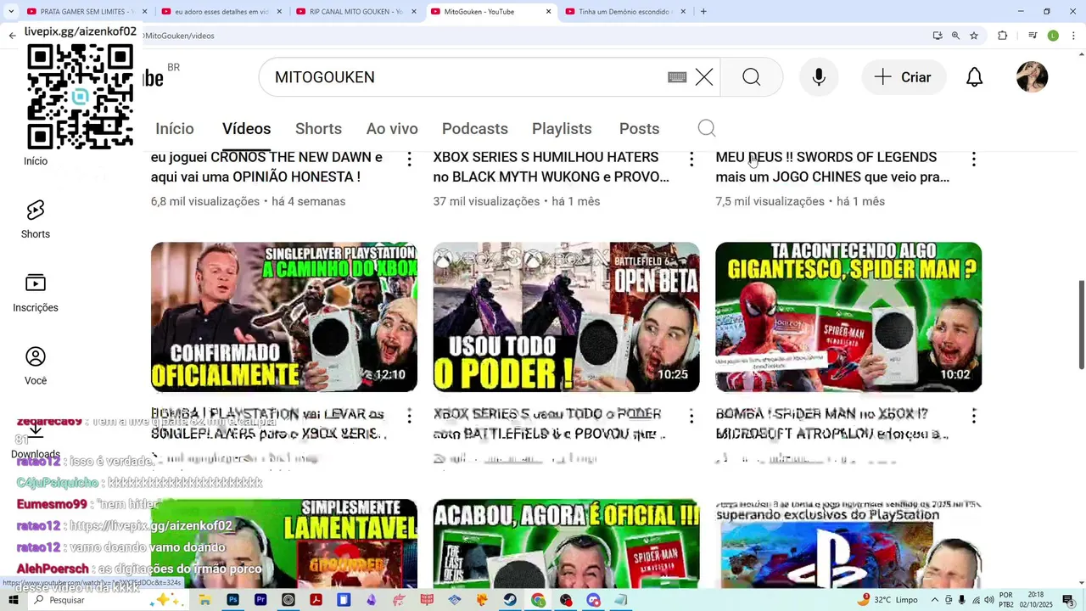Viewport: 1086px width, 611px height.
Task: Close the MitoGouken - YouTube browser tab
Action: click(x=549, y=12)
